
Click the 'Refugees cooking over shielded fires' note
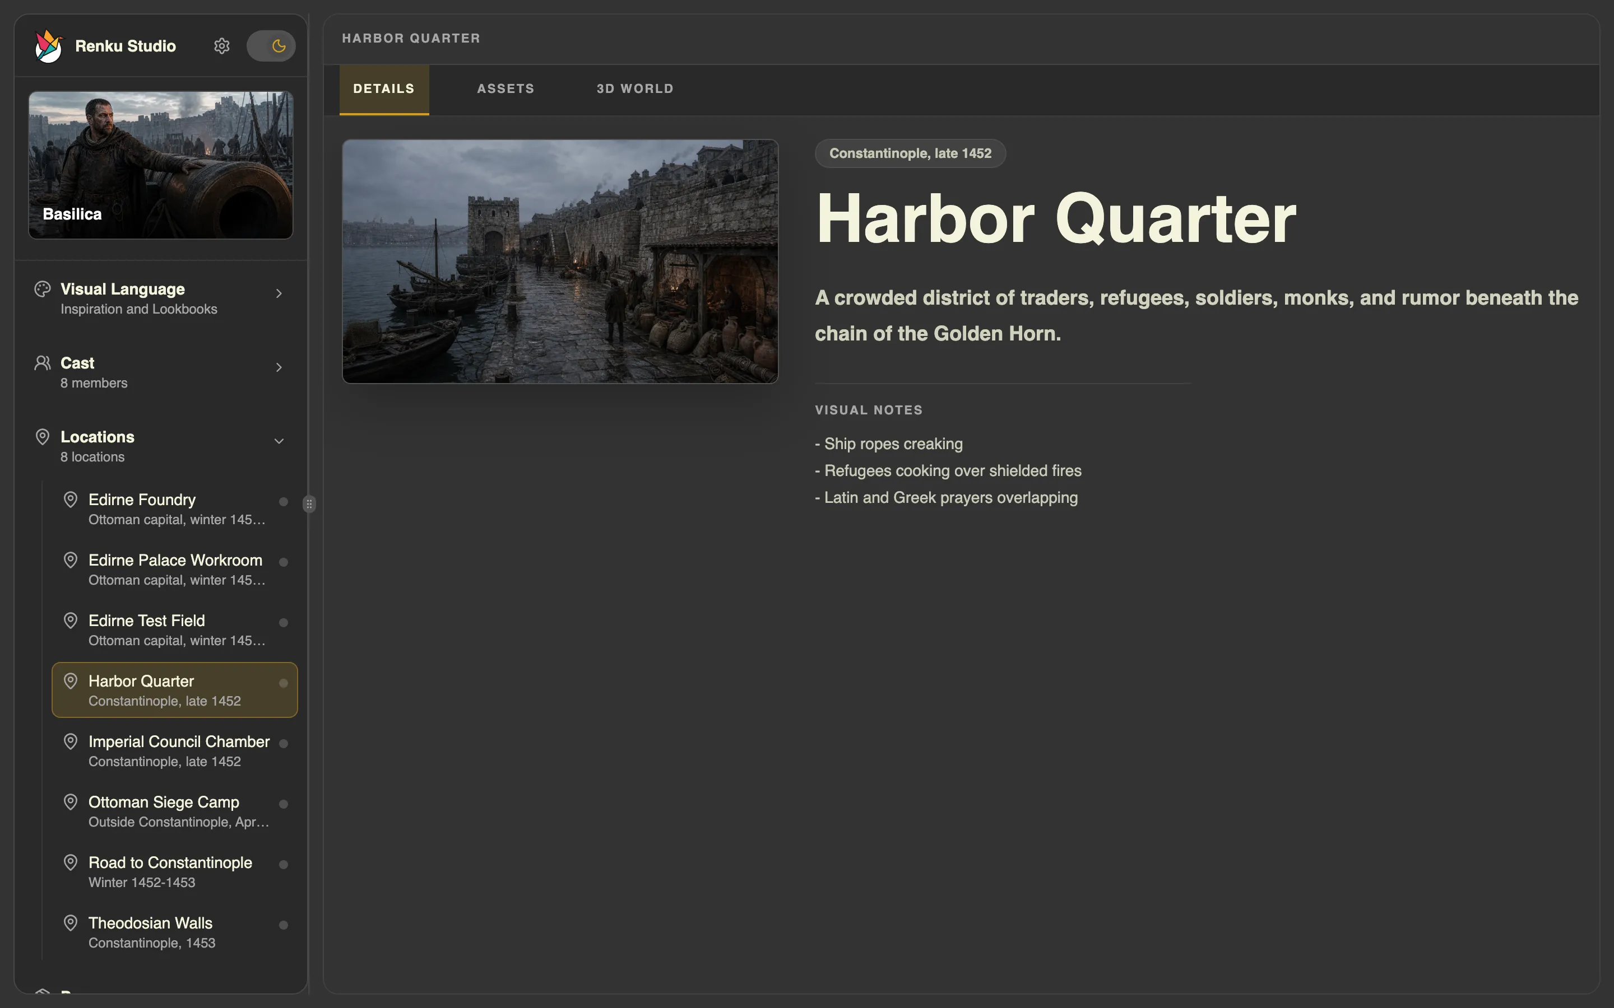click(x=948, y=470)
